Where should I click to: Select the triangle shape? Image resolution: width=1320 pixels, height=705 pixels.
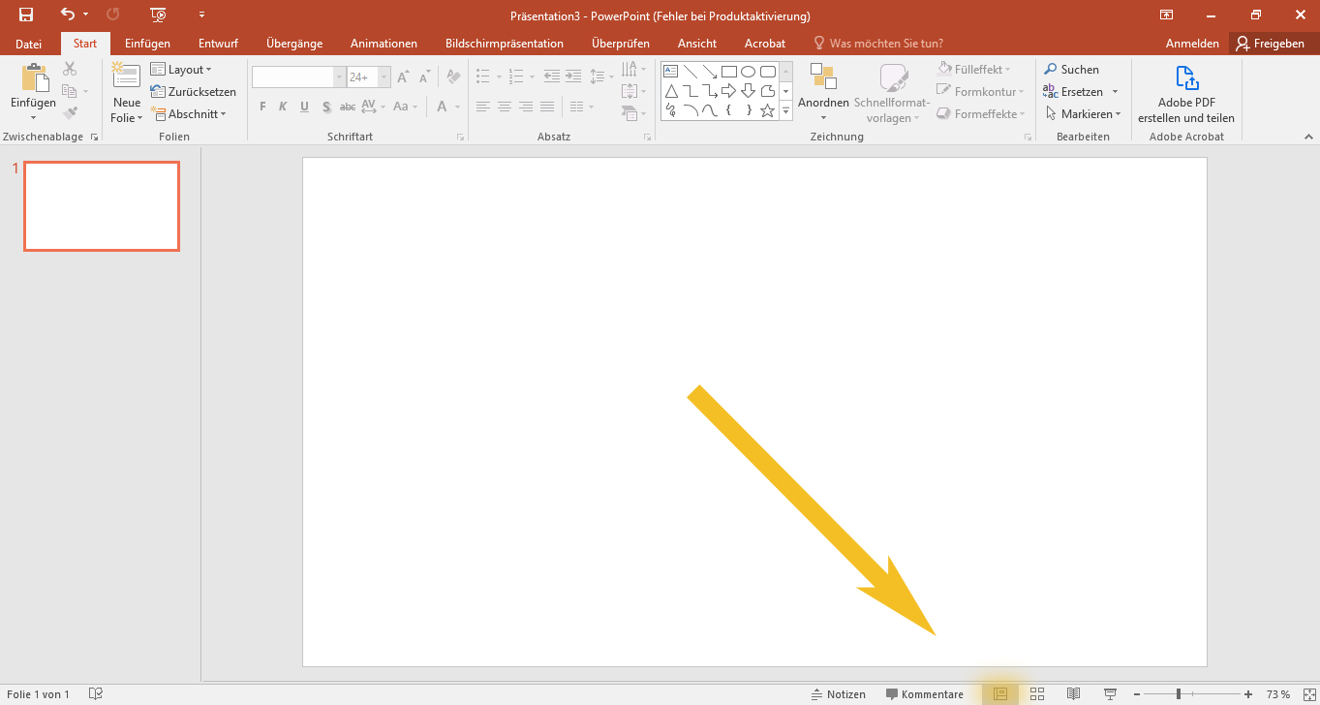click(670, 91)
